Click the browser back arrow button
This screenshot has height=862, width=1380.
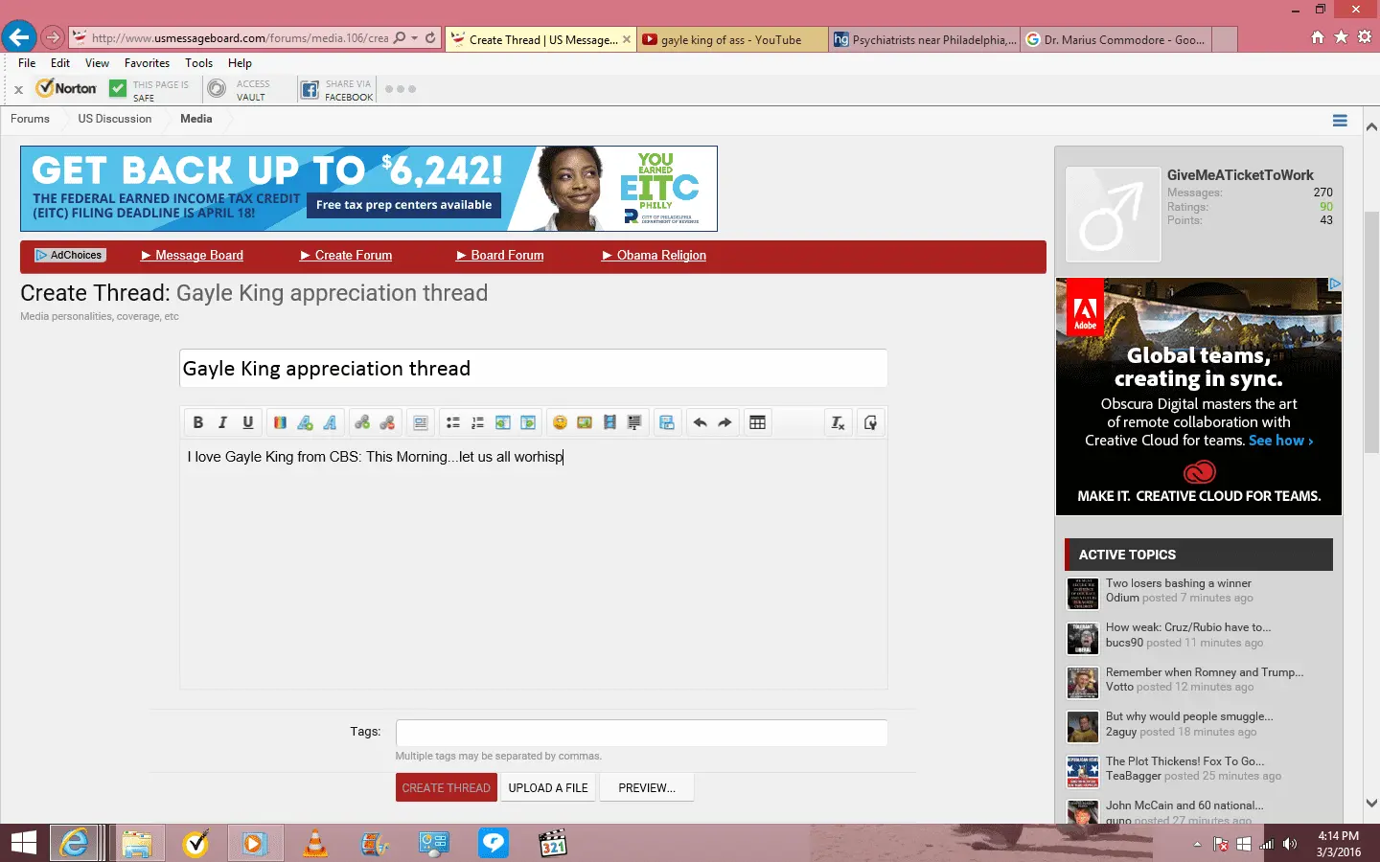click(19, 37)
